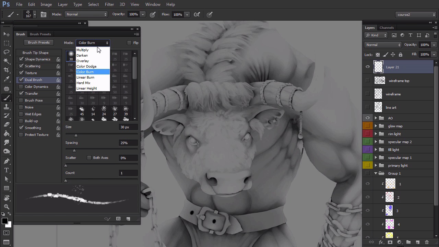Image resolution: width=439 pixels, height=247 pixels.
Task: Click the Pen tool icon
Action: pyautogui.click(x=7, y=161)
